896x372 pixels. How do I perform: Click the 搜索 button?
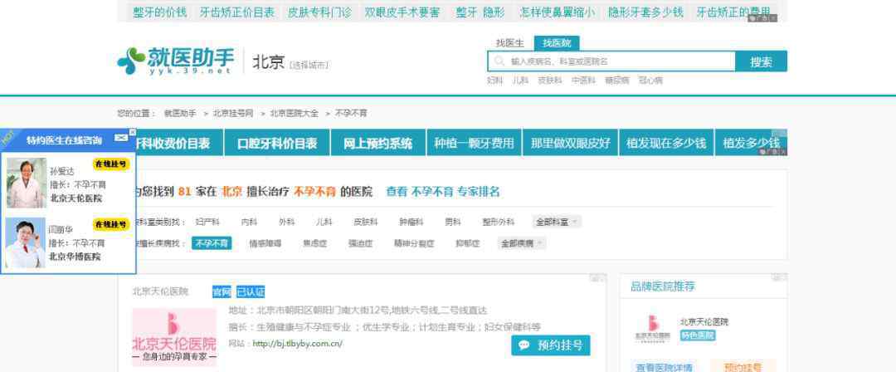pos(761,61)
